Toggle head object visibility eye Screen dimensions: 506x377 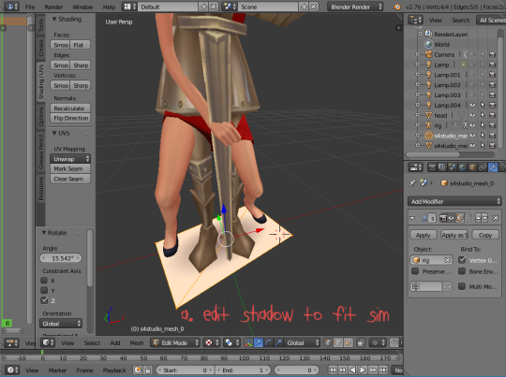[x=472, y=115]
